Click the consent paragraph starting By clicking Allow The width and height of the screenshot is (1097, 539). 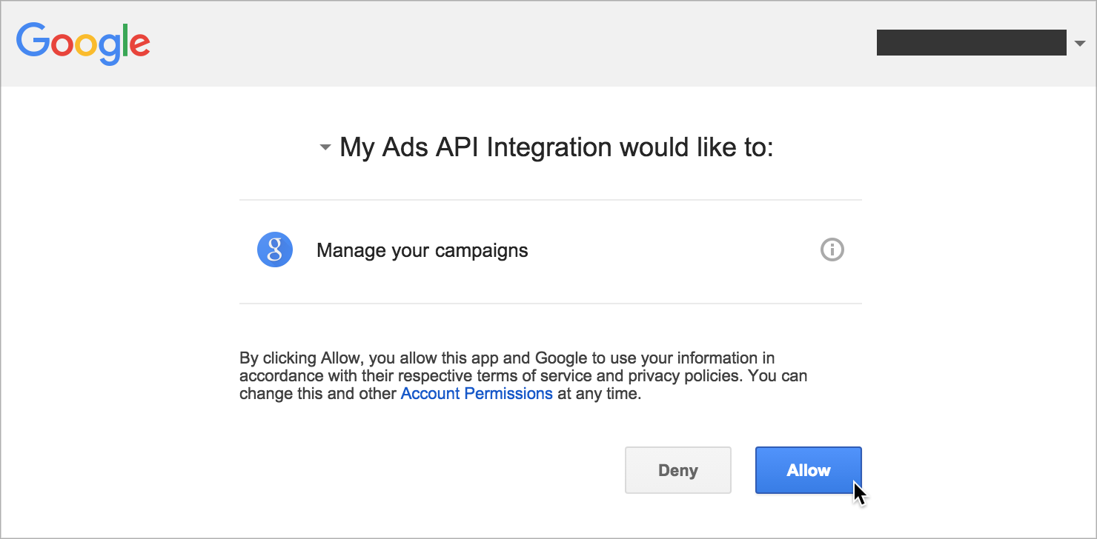point(523,376)
